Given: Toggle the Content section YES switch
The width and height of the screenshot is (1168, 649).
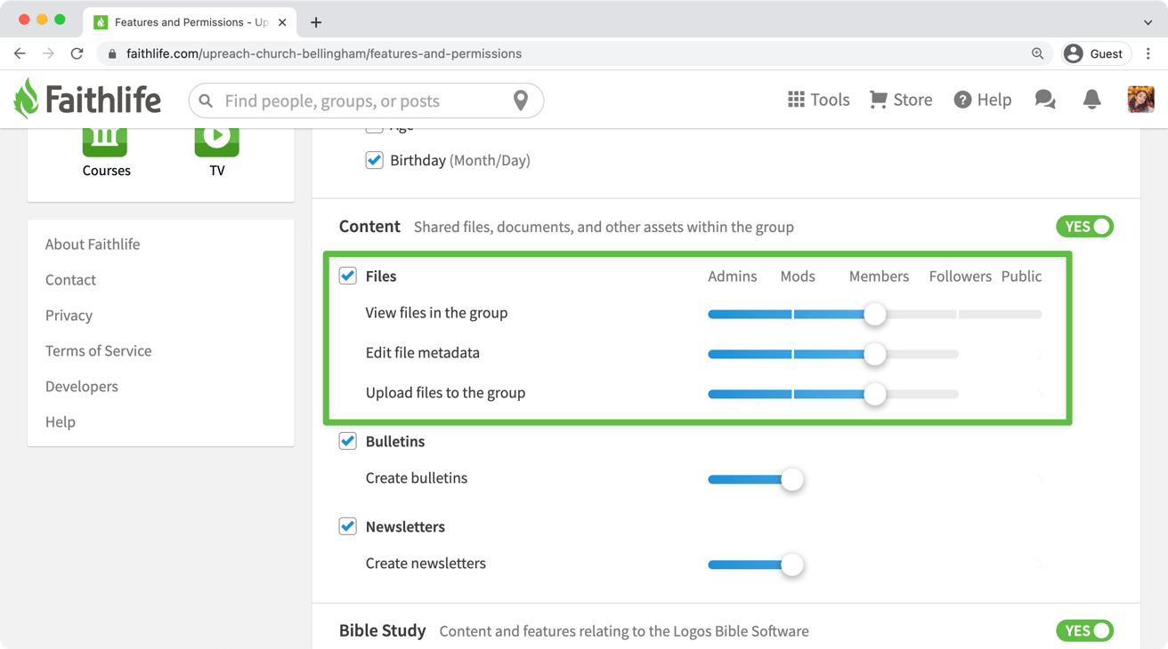Looking at the screenshot, I should (1084, 227).
